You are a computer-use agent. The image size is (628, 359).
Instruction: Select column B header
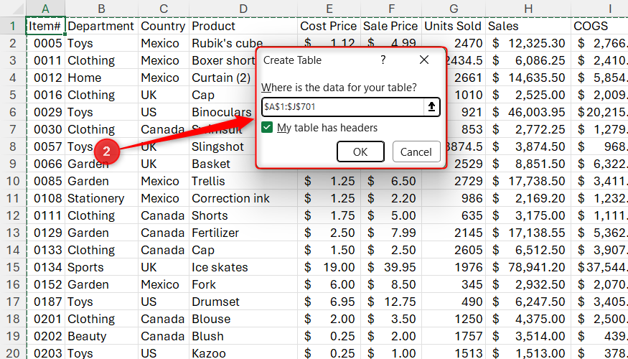(x=102, y=9)
